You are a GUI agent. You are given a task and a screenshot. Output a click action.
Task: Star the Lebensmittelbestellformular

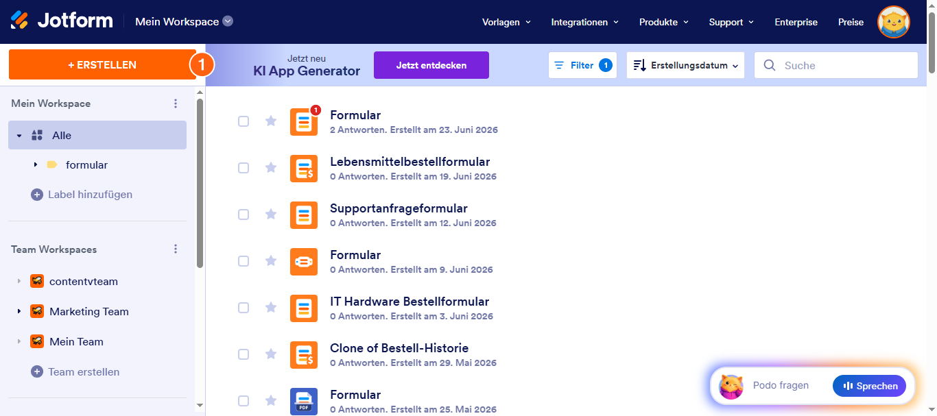tap(271, 168)
